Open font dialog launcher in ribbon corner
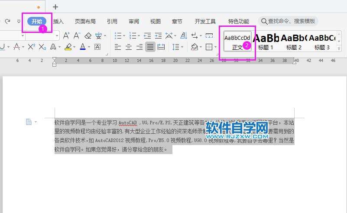 point(107,54)
